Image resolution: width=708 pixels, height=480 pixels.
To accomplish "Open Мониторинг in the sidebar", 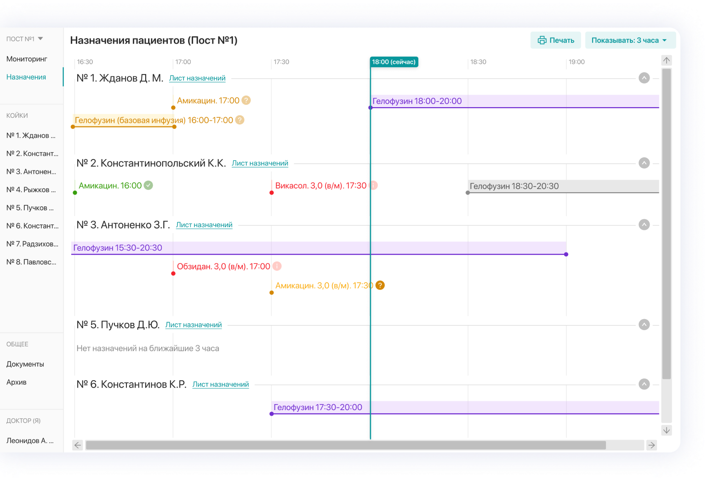I will [27, 59].
